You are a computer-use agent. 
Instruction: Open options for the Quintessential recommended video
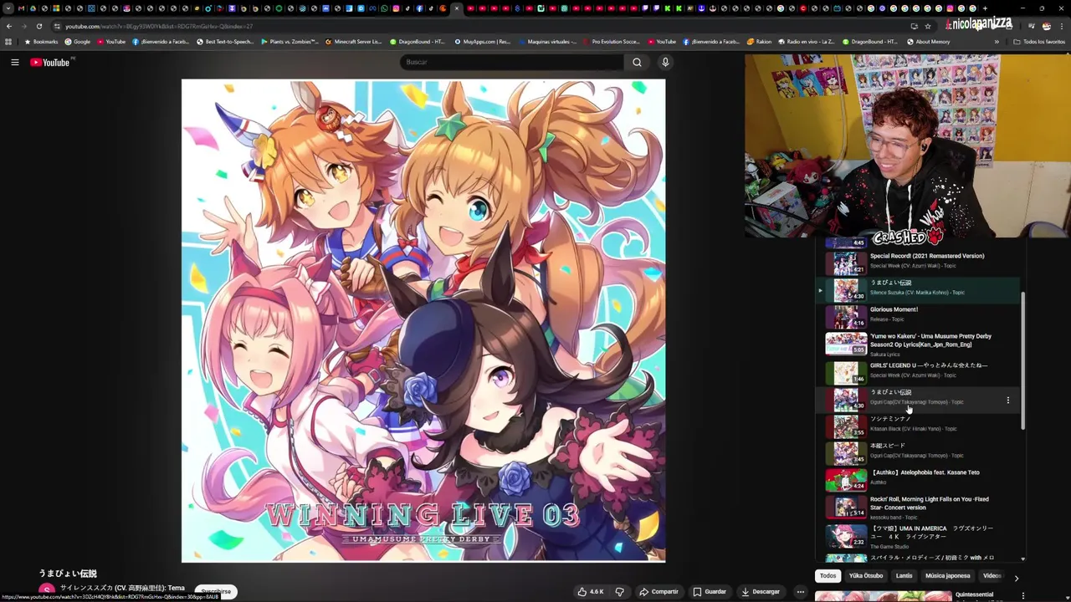pos(1022,595)
